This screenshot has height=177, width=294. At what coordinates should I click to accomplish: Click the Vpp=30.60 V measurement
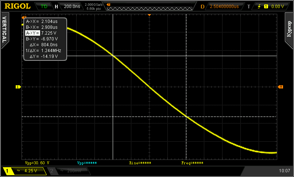point(37,163)
